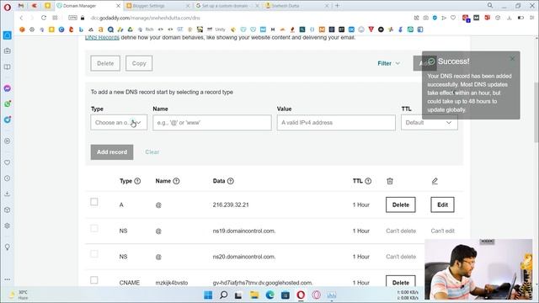Click the mzkijk4bvsto name cell
This screenshot has width=539, height=303.
pos(172,283)
